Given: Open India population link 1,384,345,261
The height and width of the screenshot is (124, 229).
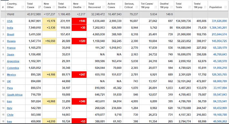Looking at the screenshot, I should pos(218,28).
